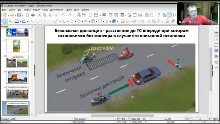This screenshot has height=124, width=220.
Task: Select the Connector tool
Action: (63, 21)
